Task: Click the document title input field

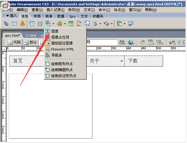Action: [102, 42]
